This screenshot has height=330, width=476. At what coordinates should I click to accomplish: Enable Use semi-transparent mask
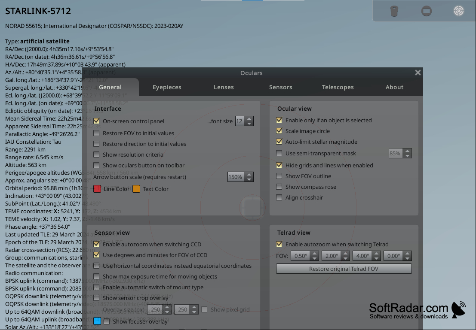pos(279,153)
